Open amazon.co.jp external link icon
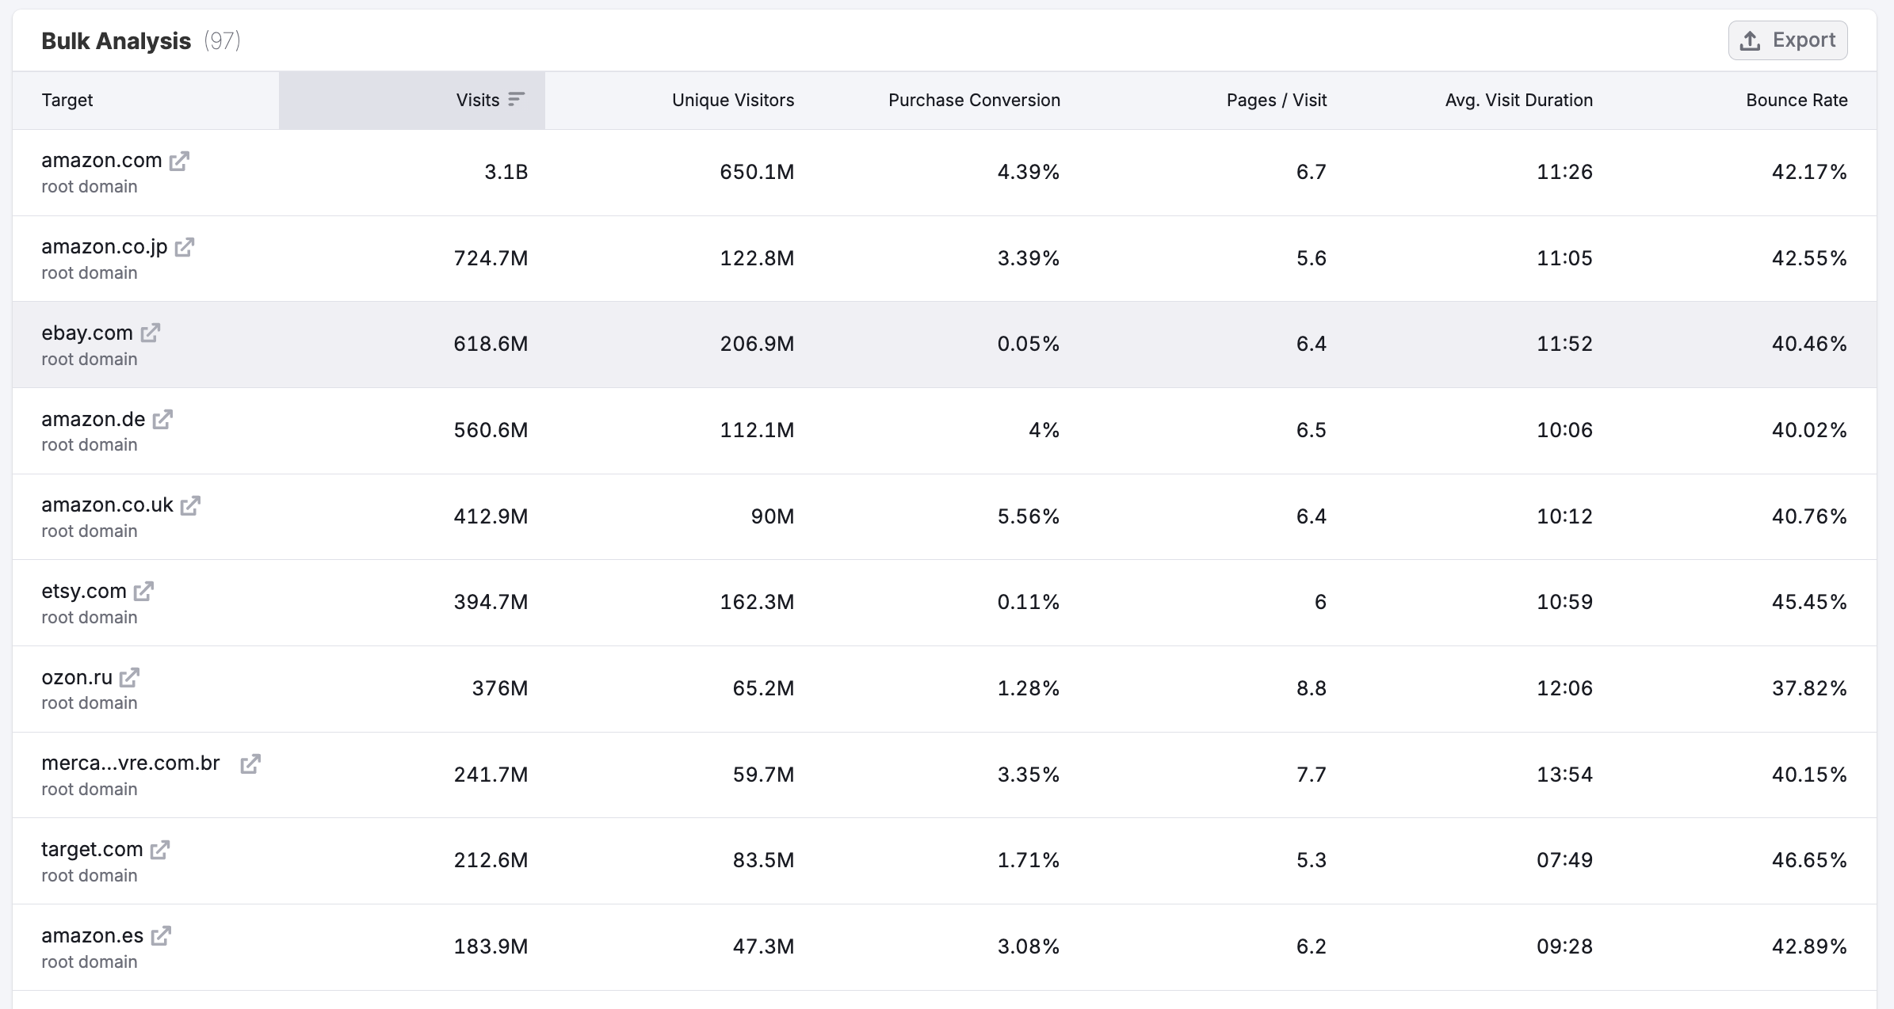 click(185, 247)
